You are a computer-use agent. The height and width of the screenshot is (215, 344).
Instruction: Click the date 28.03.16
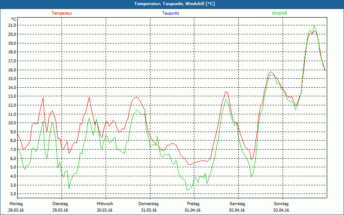pos(16,210)
